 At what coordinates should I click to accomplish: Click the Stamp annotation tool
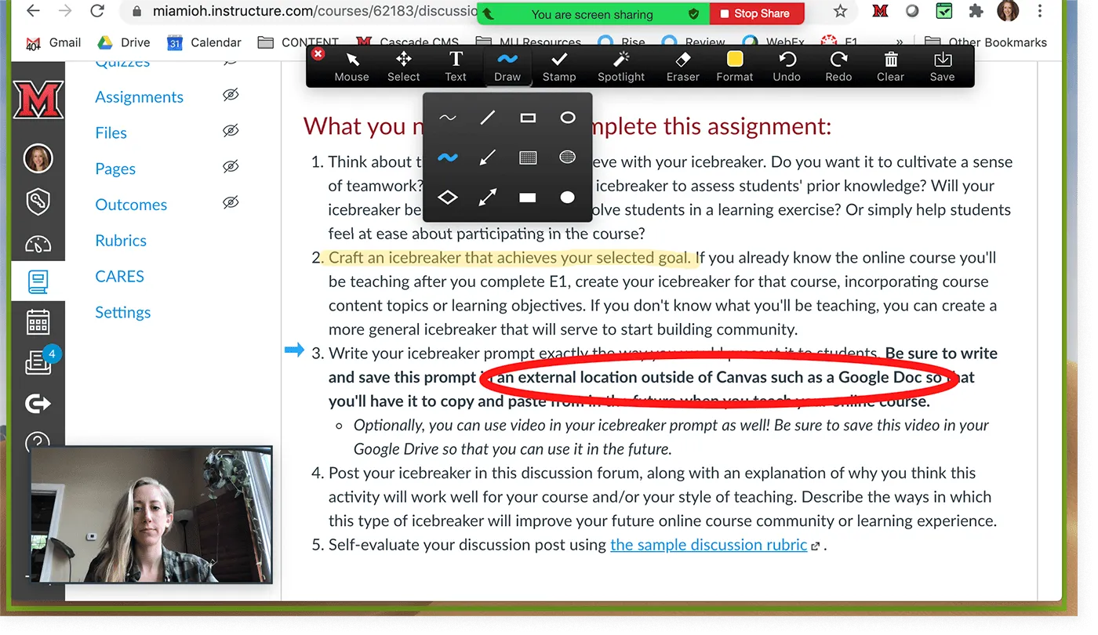click(x=559, y=66)
